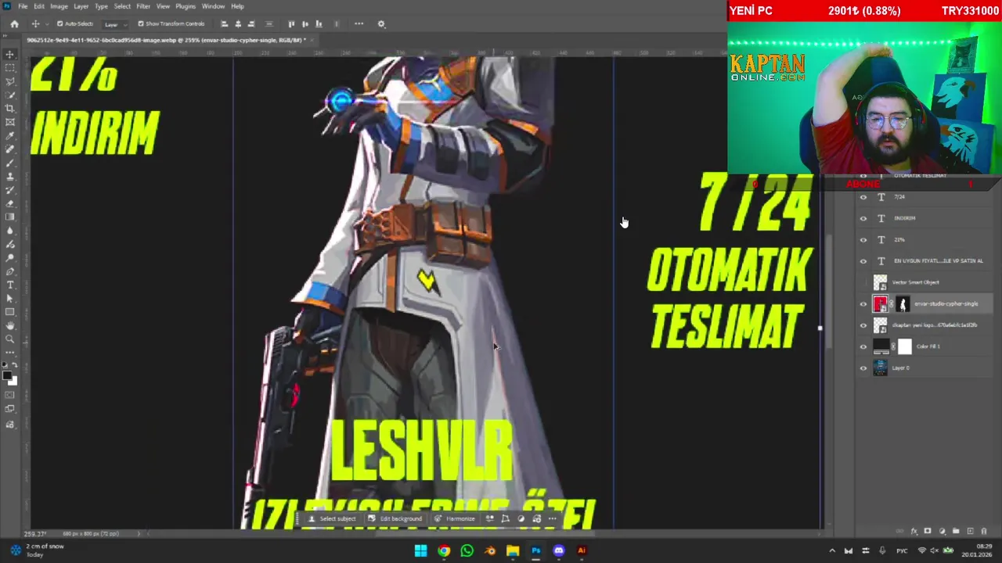1002x563 pixels.
Task: Select the Rectangle shape tool
Action: [10, 312]
